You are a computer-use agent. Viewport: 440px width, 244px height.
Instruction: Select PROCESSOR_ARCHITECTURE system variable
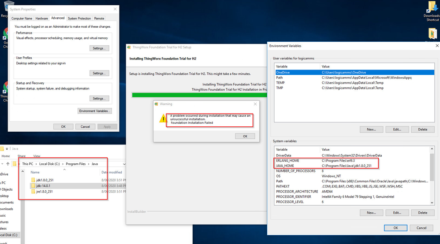[352, 192]
